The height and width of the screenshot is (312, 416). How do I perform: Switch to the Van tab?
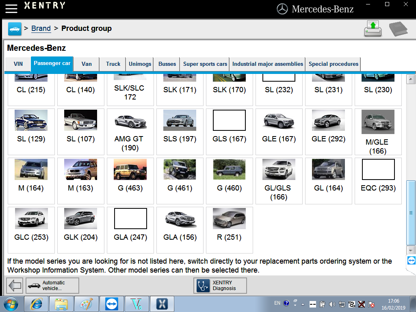(87, 64)
